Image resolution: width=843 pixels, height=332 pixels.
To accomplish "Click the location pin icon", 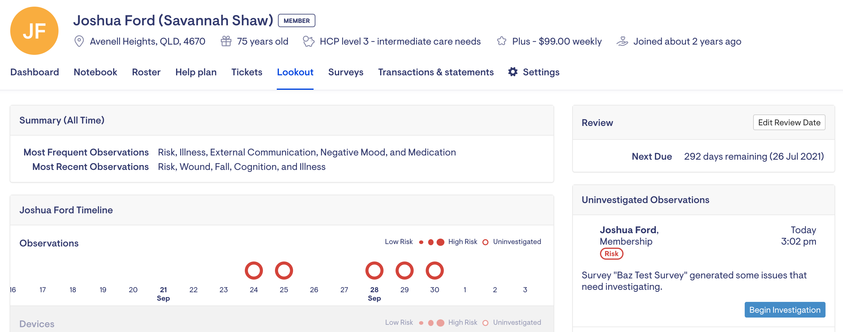I will [79, 41].
